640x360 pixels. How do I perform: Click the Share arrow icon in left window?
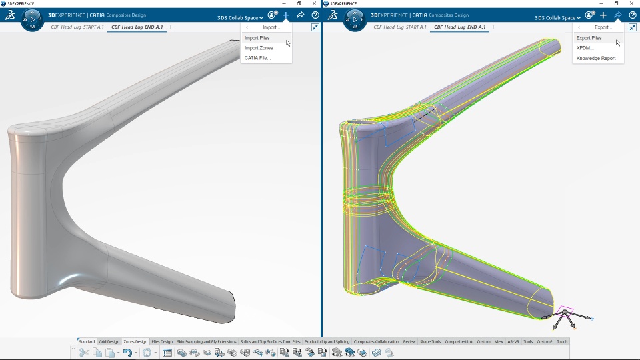pyautogui.click(x=301, y=15)
